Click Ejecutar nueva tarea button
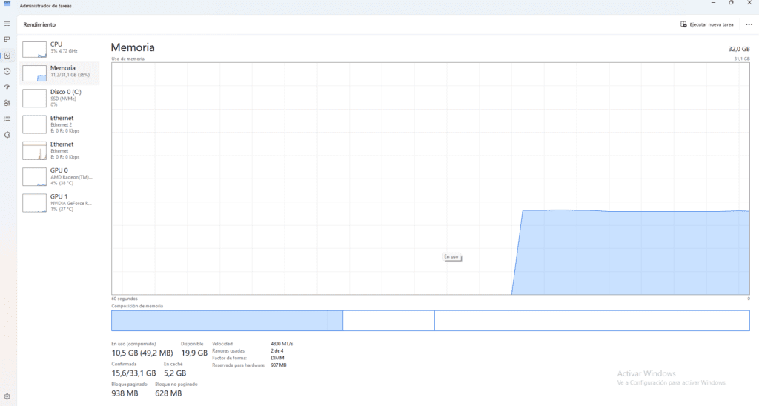The image size is (759, 406). point(706,24)
